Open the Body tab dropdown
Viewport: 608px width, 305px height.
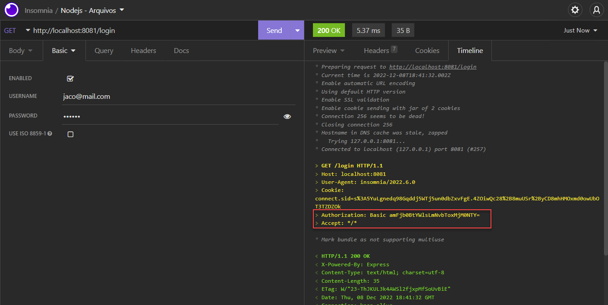21,50
